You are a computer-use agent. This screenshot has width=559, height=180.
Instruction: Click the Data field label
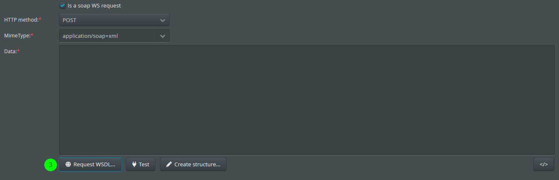point(10,51)
